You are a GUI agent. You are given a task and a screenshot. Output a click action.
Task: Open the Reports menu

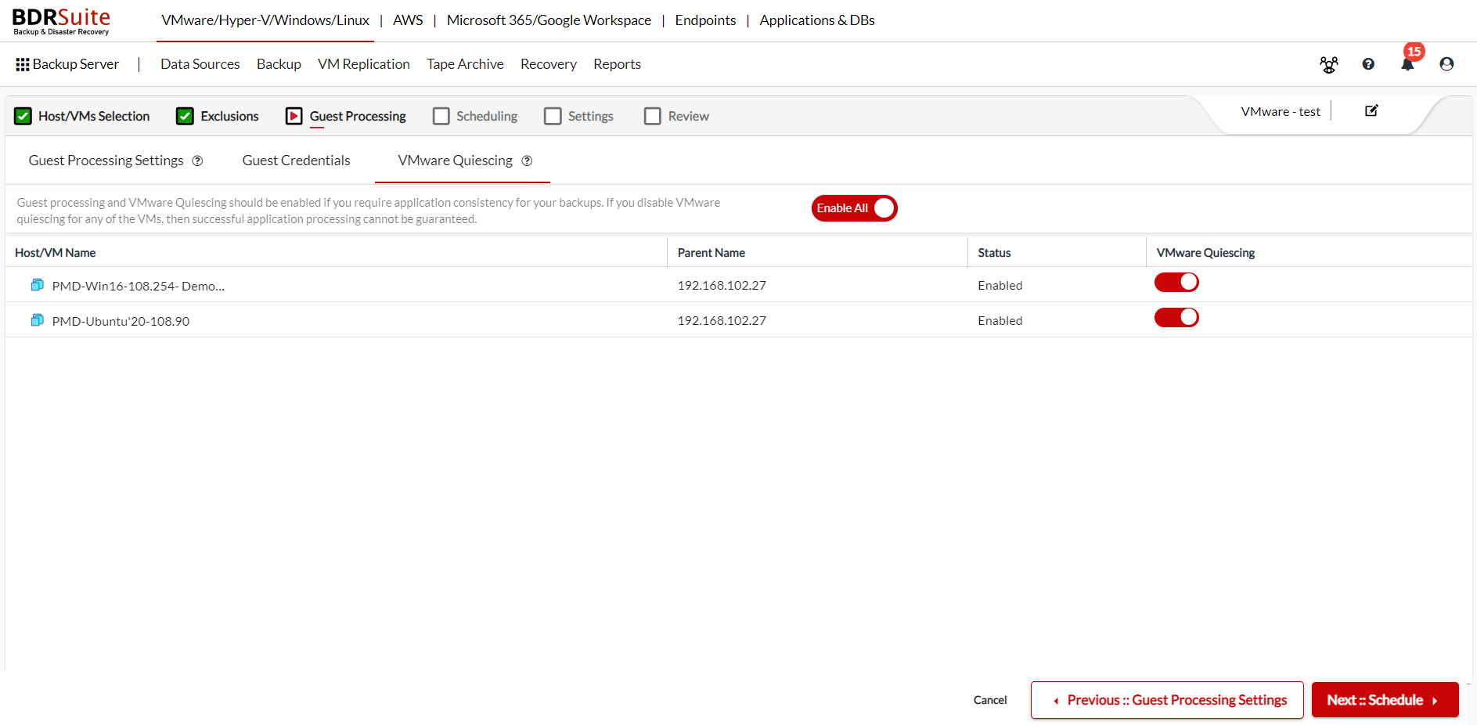617,64
